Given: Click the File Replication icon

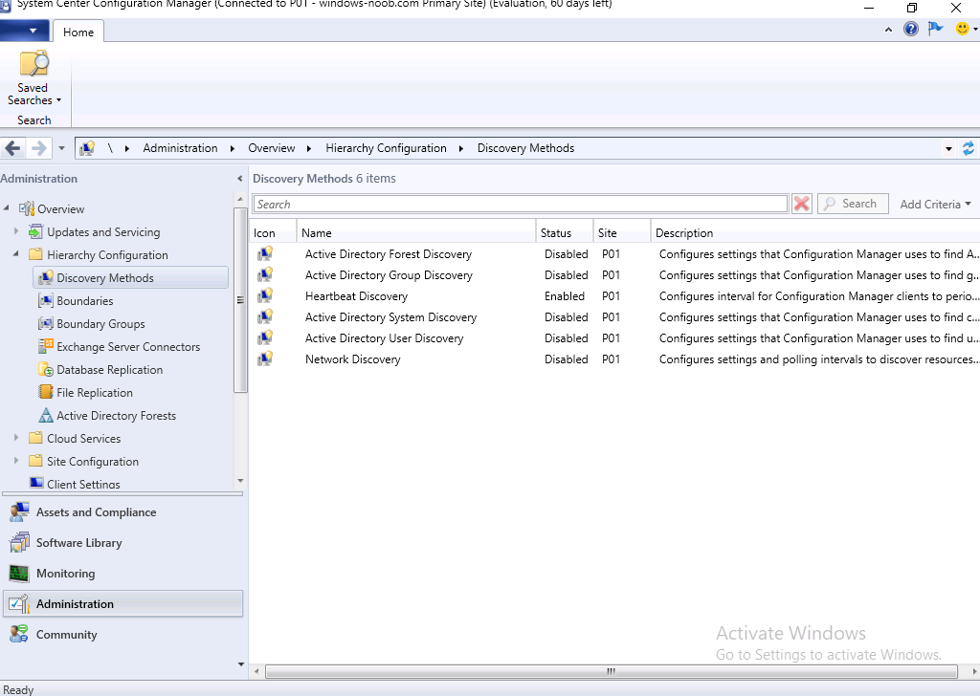Looking at the screenshot, I should [46, 393].
